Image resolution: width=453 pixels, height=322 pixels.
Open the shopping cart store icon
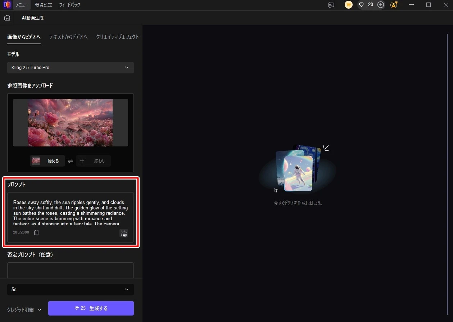click(348, 5)
